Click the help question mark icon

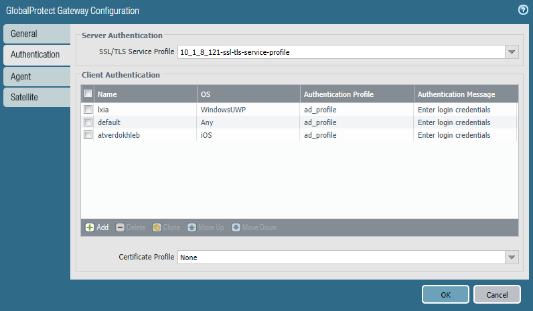coord(522,10)
